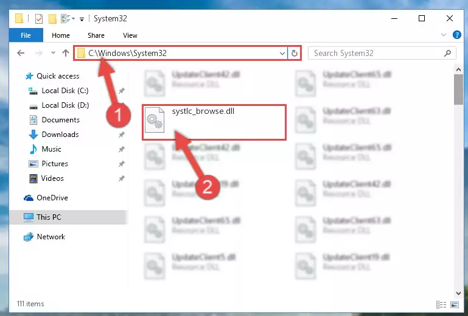Open Videos in the sidebar
468x316 pixels.
point(52,178)
